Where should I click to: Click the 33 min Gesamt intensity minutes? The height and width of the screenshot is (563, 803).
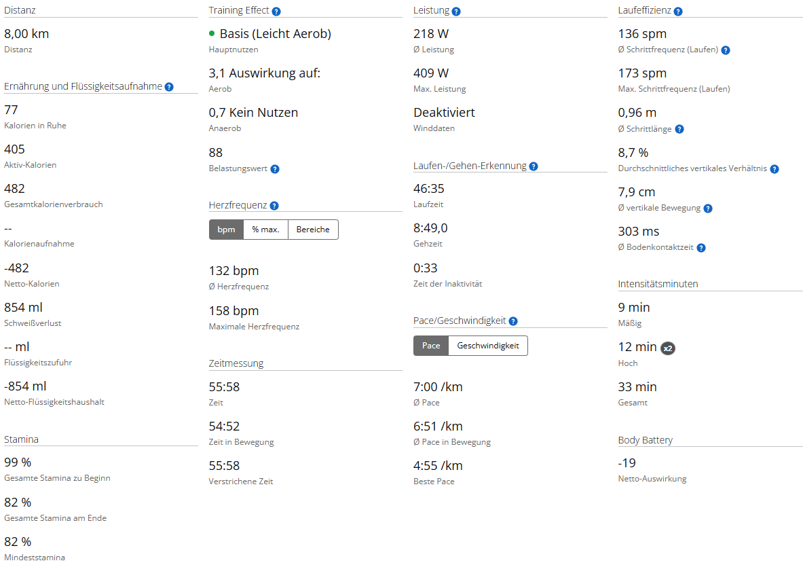click(x=637, y=387)
